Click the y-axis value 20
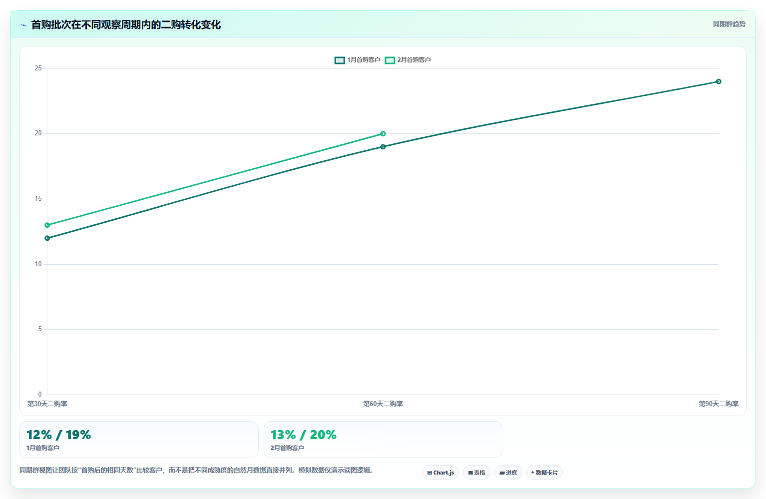 (38, 133)
